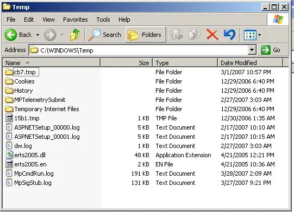Open the Search magnifier tool
The height and width of the screenshot is (212, 294).
click(105, 35)
